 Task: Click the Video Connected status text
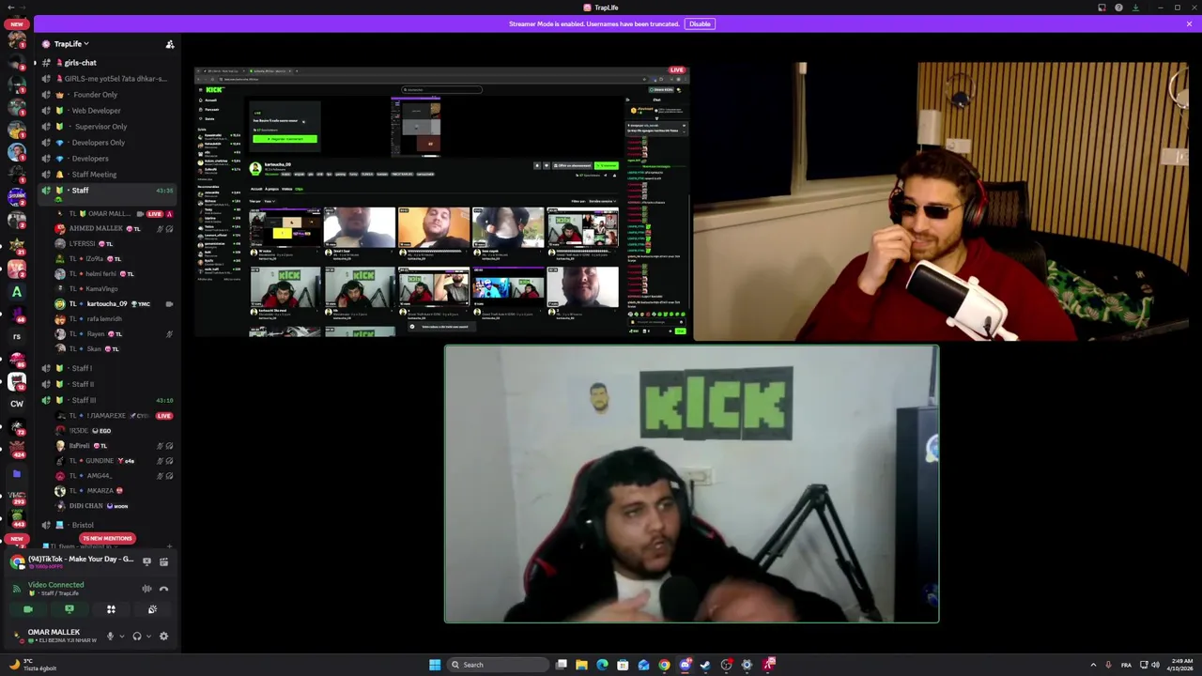coord(55,585)
